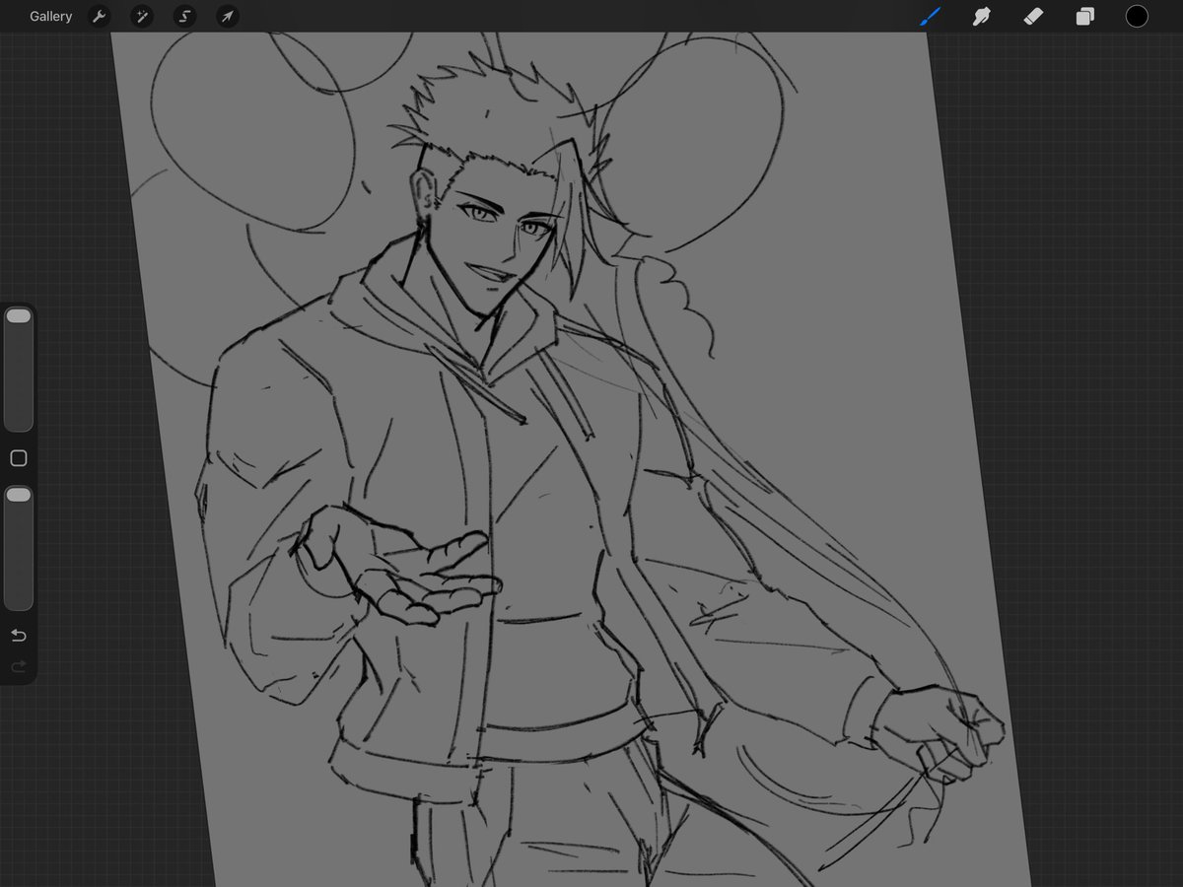1183x887 pixels.
Task: Select the Eraser tool
Action: pyautogui.click(x=1033, y=16)
